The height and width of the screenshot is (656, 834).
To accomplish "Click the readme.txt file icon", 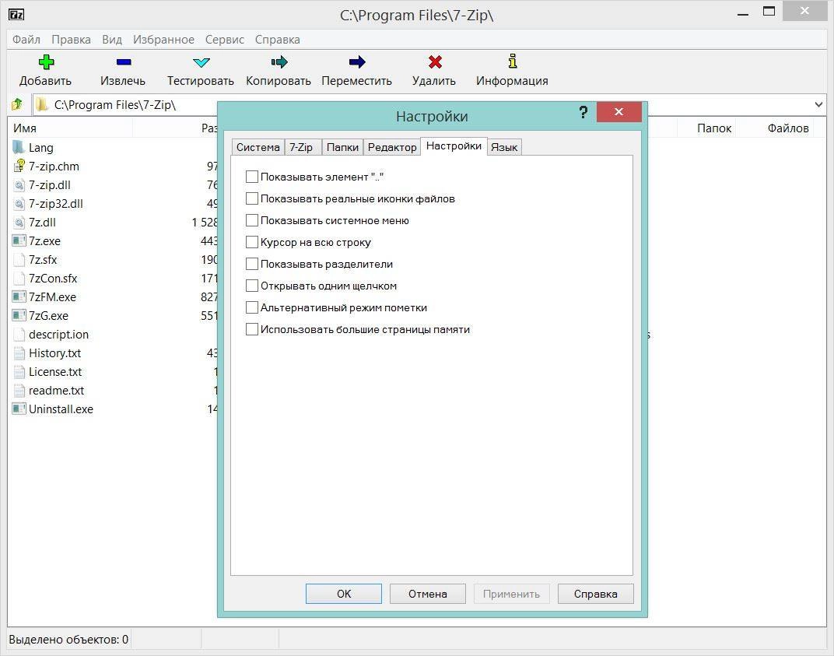I will point(19,390).
